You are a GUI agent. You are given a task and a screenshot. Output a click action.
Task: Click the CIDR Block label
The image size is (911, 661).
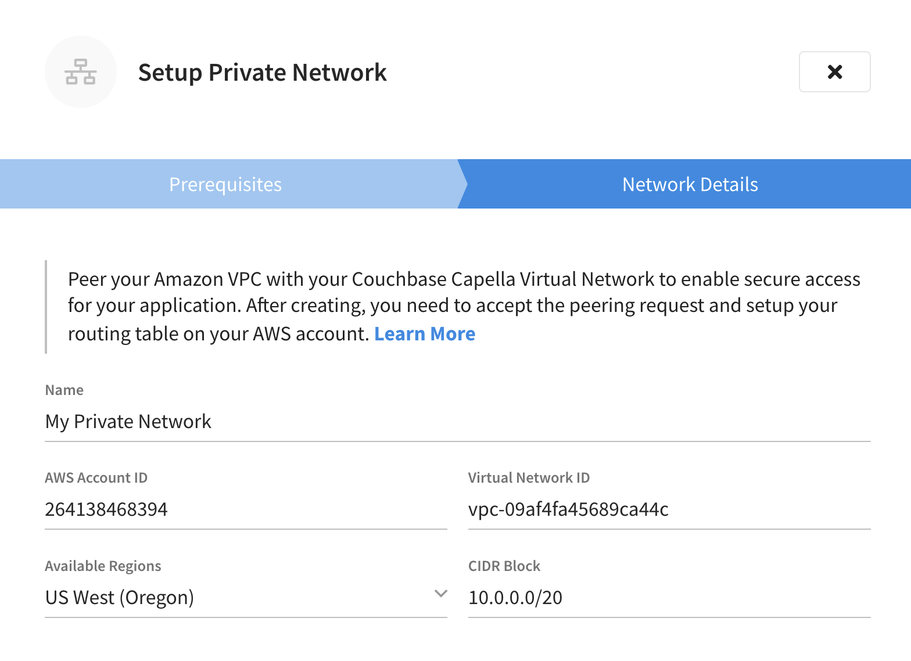pyautogui.click(x=504, y=566)
